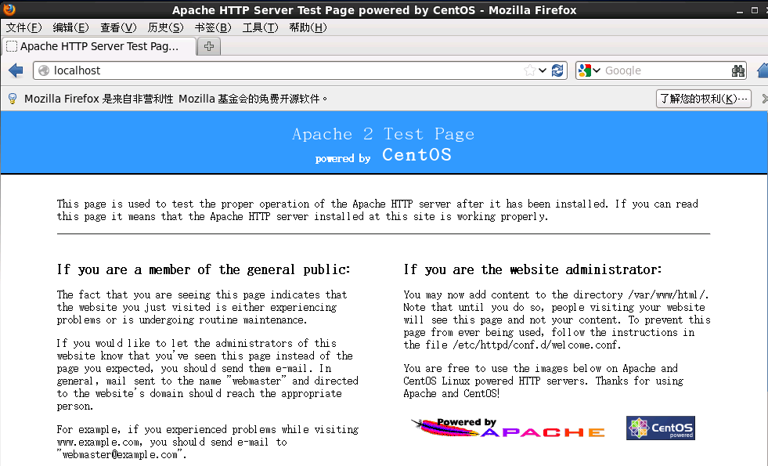Open the URL history dropdown arrow
This screenshot has width=768, height=466.
543,70
